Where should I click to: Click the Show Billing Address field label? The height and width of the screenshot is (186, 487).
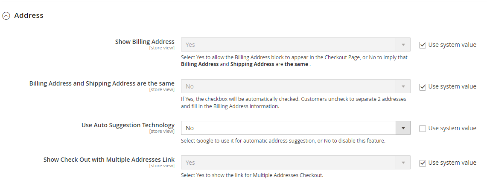[x=145, y=42]
